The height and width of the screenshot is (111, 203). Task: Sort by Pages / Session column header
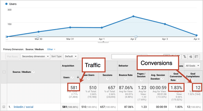(x=141, y=75)
